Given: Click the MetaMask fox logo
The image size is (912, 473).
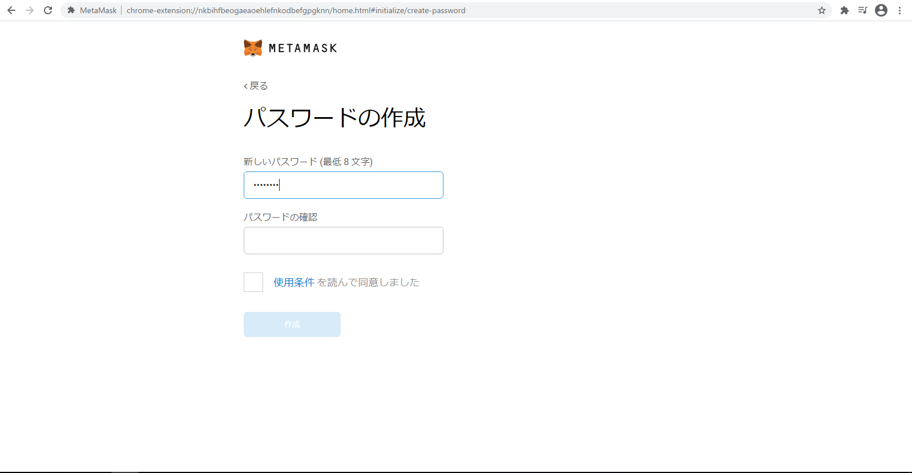Looking at the screenshot, I should [x=253, y=48].
